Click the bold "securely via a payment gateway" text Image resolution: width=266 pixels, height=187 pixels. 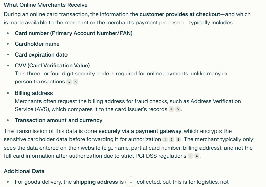pos(140,131)
